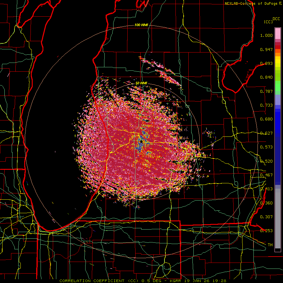Click the [CC] units label
Screen dimensions: 283x283
[x=269, y=22]
